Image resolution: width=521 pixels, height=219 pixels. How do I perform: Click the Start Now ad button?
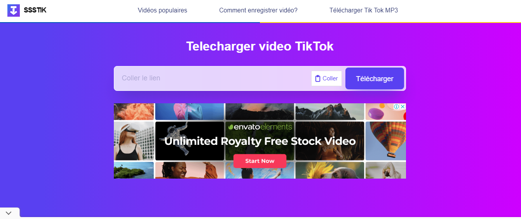(x=260, y=161)
